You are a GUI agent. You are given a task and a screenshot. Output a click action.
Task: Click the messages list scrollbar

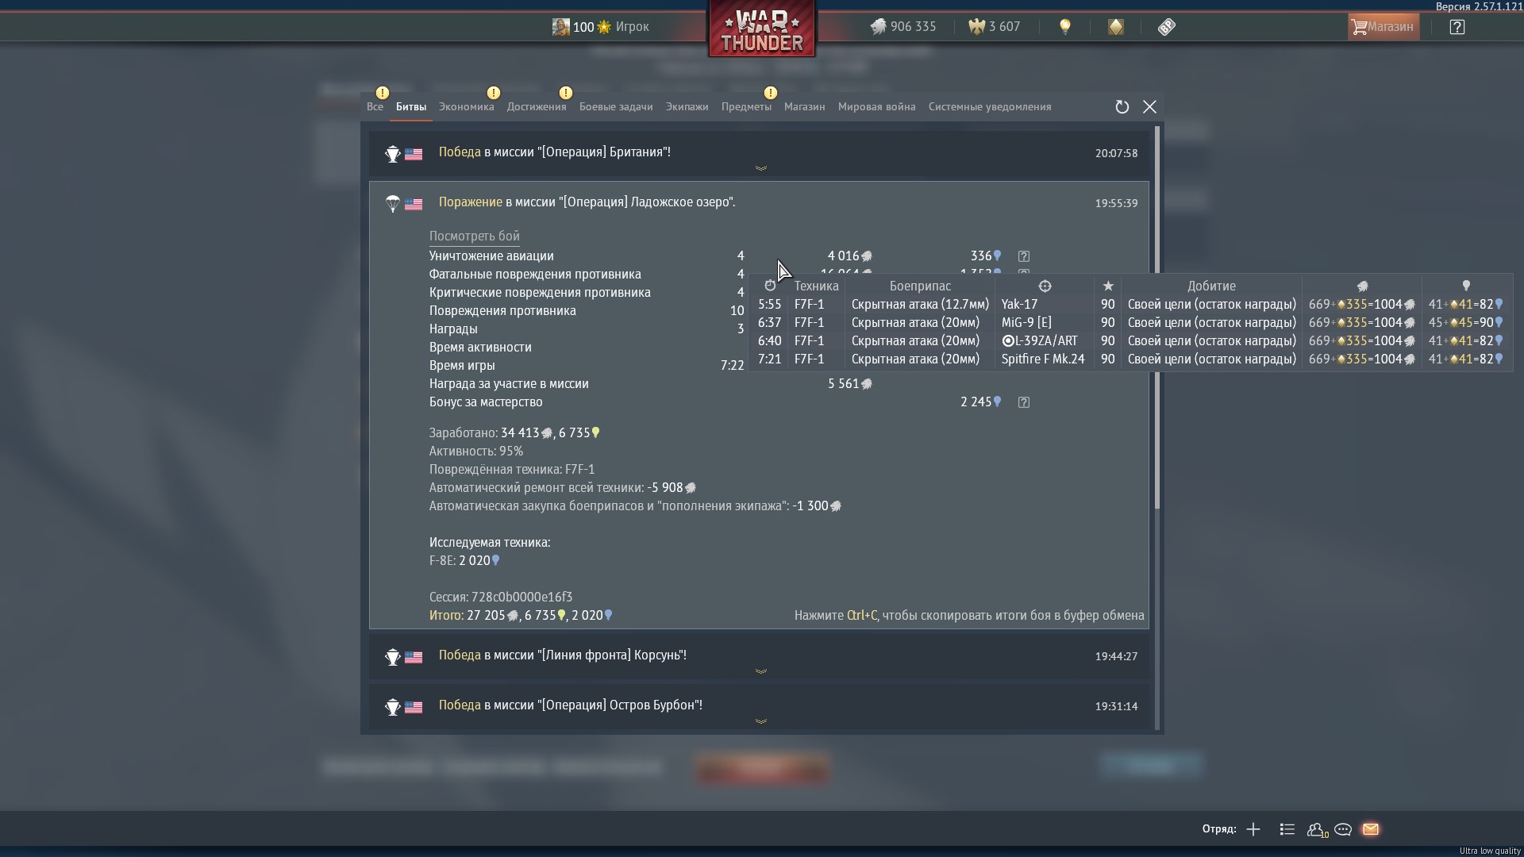[1157, 317]
